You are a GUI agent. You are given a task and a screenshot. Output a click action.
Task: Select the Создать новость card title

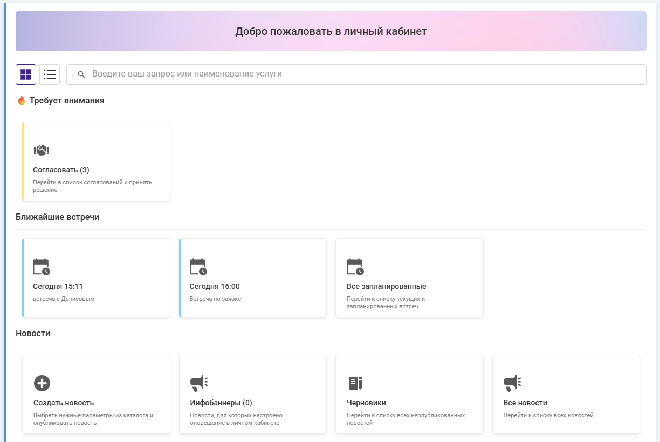(x=63, y=403)
